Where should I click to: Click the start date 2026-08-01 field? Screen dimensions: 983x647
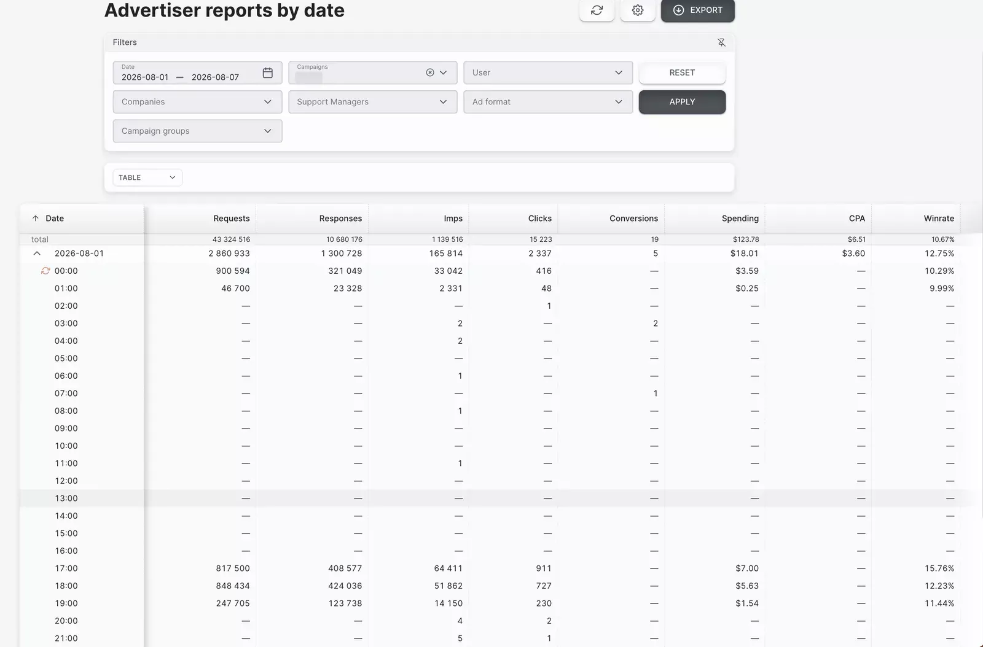tap(145, 77)
